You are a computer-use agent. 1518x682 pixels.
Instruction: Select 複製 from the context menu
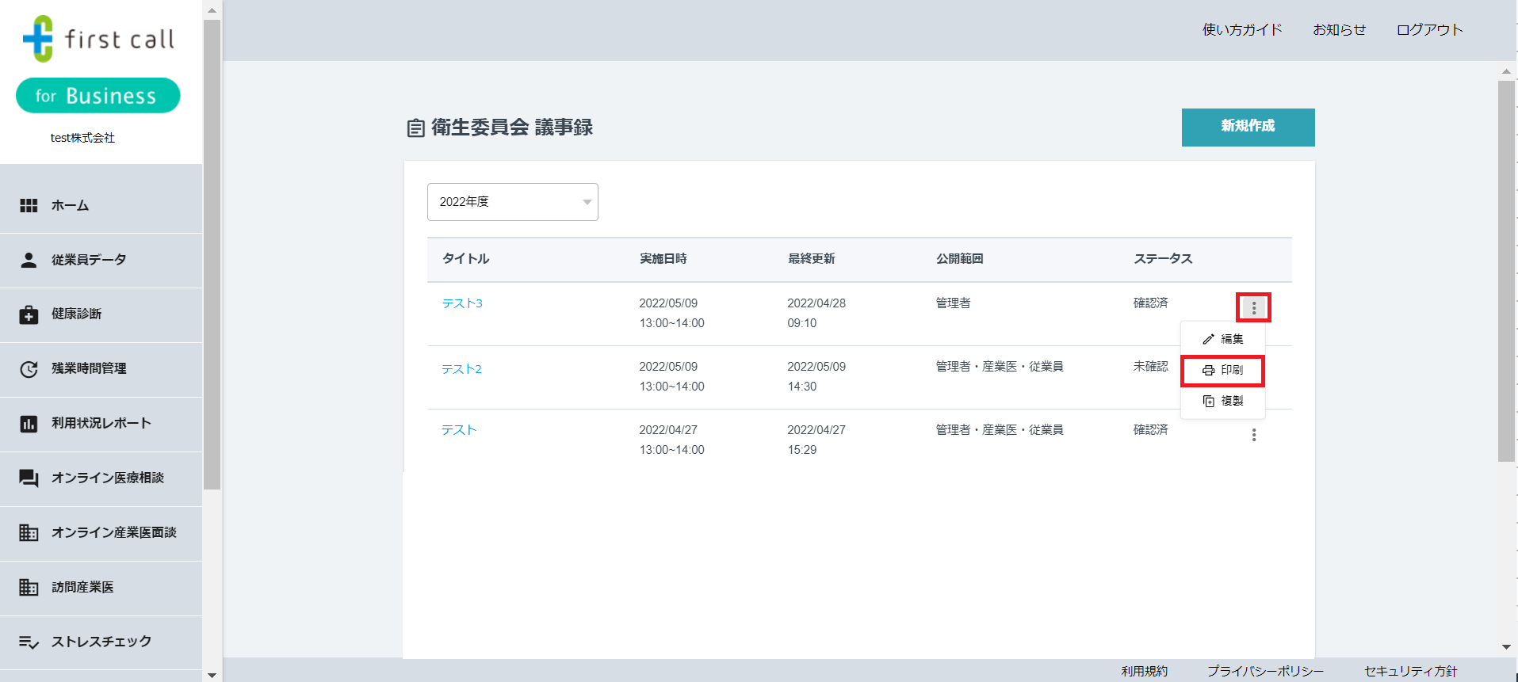click(x=1223, y=401)
